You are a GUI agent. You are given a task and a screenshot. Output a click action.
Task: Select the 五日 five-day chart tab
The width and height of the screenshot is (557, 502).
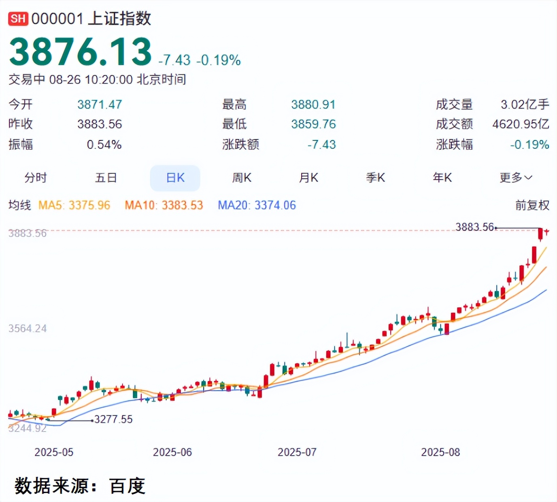tap(106, 178)
